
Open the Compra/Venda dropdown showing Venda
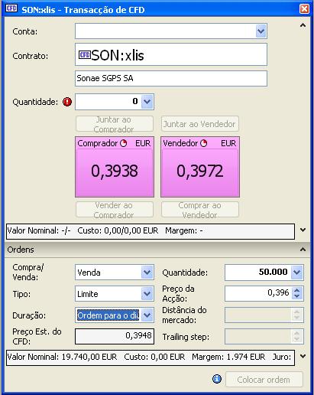pyautogui.click(x=147, y=273)
